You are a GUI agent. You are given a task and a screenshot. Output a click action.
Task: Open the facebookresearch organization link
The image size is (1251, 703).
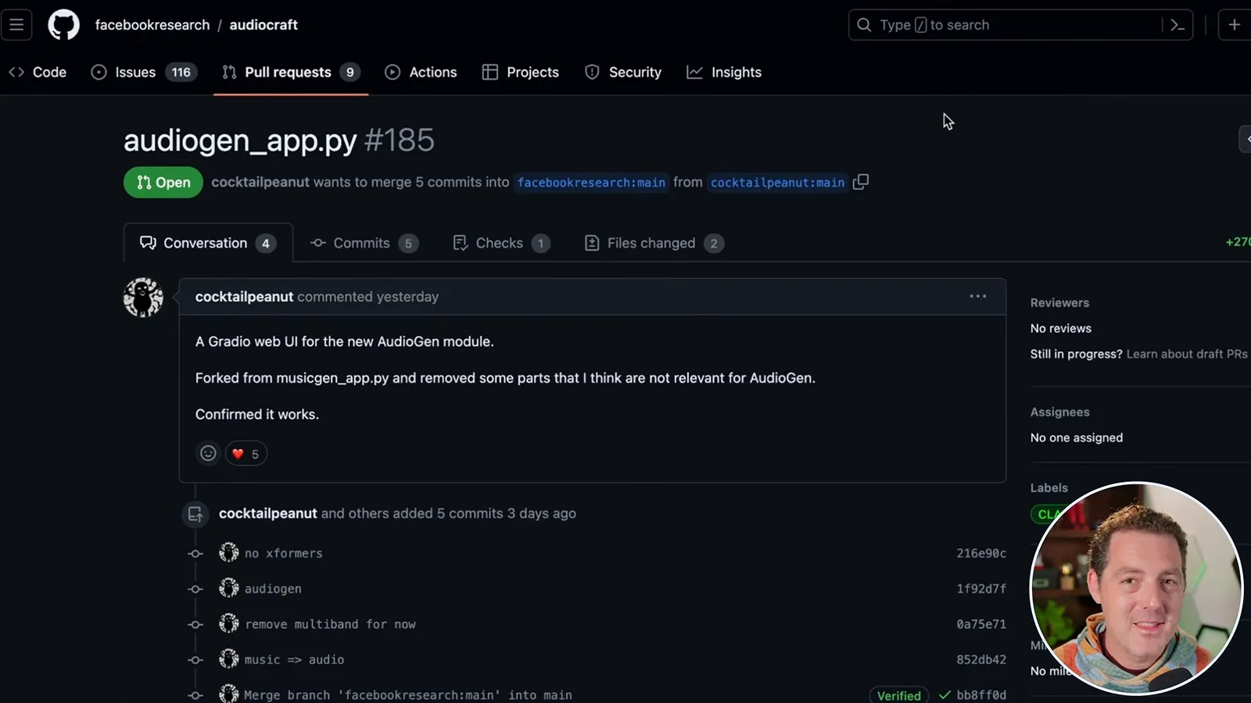tap(152, 25)
